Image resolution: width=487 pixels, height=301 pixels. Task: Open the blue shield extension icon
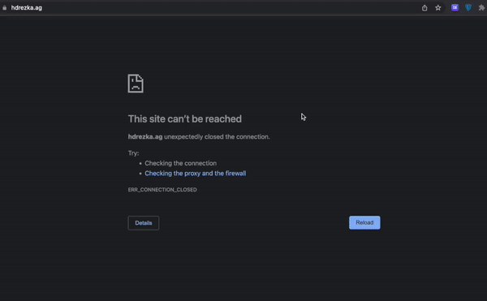click(x=468, y=8)
